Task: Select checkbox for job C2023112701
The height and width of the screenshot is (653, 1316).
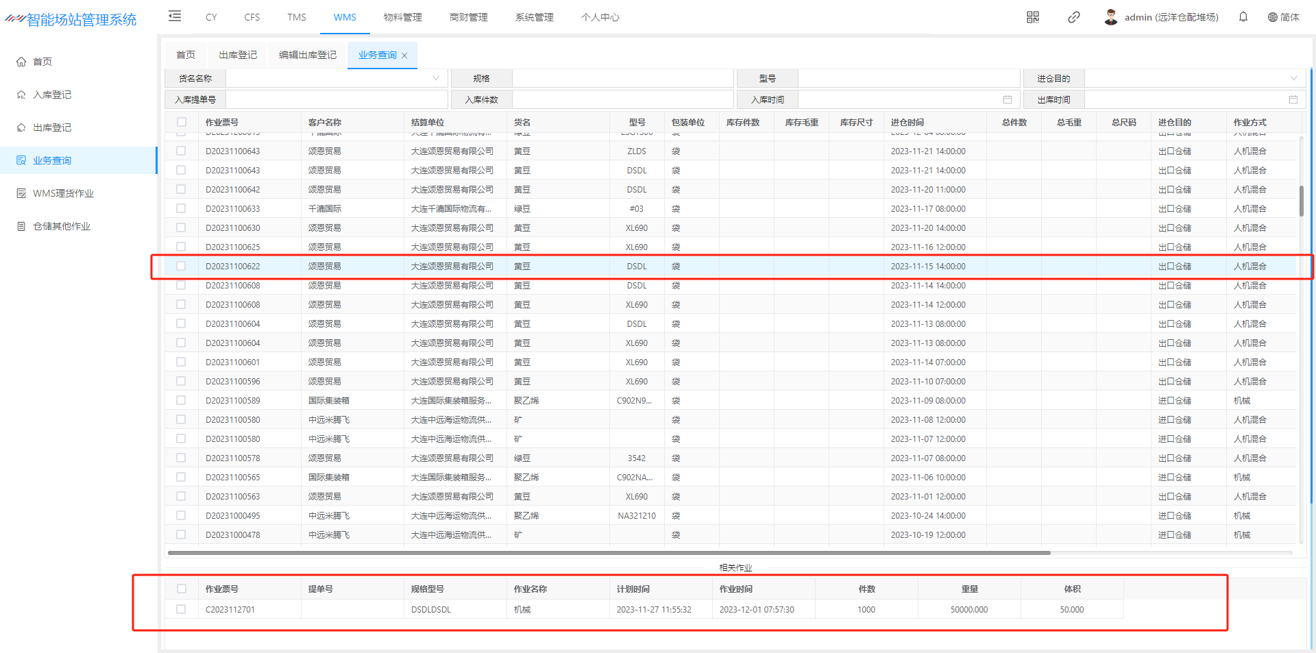Action: click(181, 609)
